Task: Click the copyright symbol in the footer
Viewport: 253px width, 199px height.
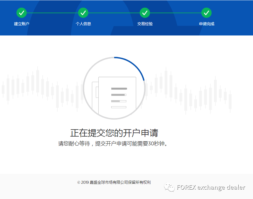Action: pos(79,182)
